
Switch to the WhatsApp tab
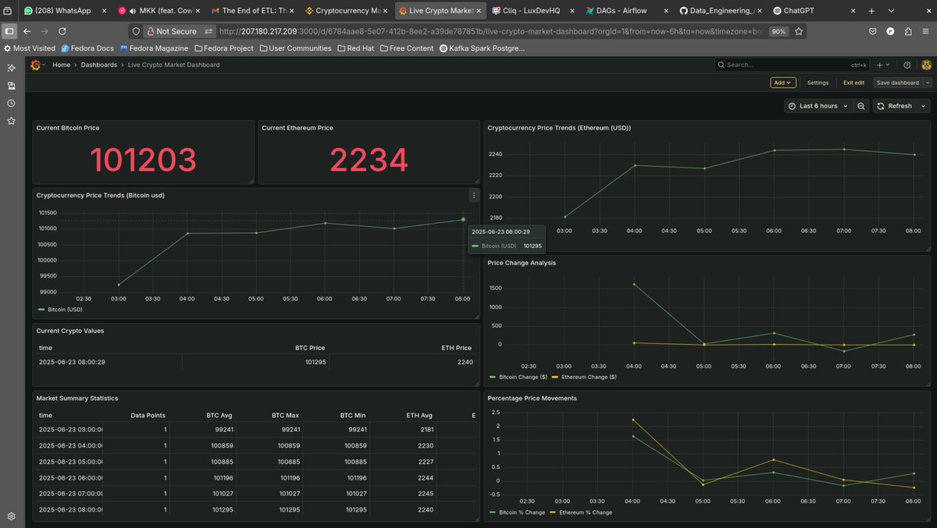click(x=62, y=11)
